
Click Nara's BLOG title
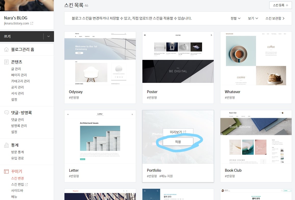click(16, 18)
